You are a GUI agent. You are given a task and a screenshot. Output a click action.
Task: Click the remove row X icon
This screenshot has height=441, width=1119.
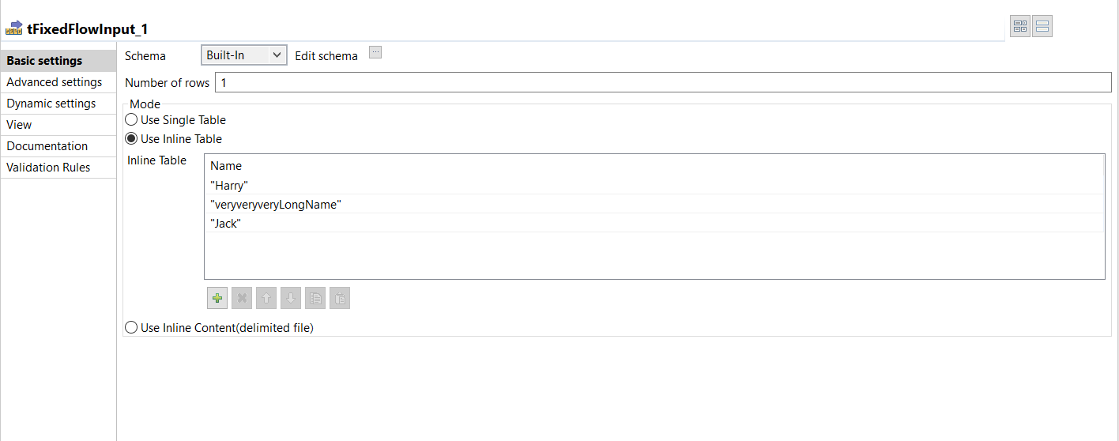coord(242,298)
